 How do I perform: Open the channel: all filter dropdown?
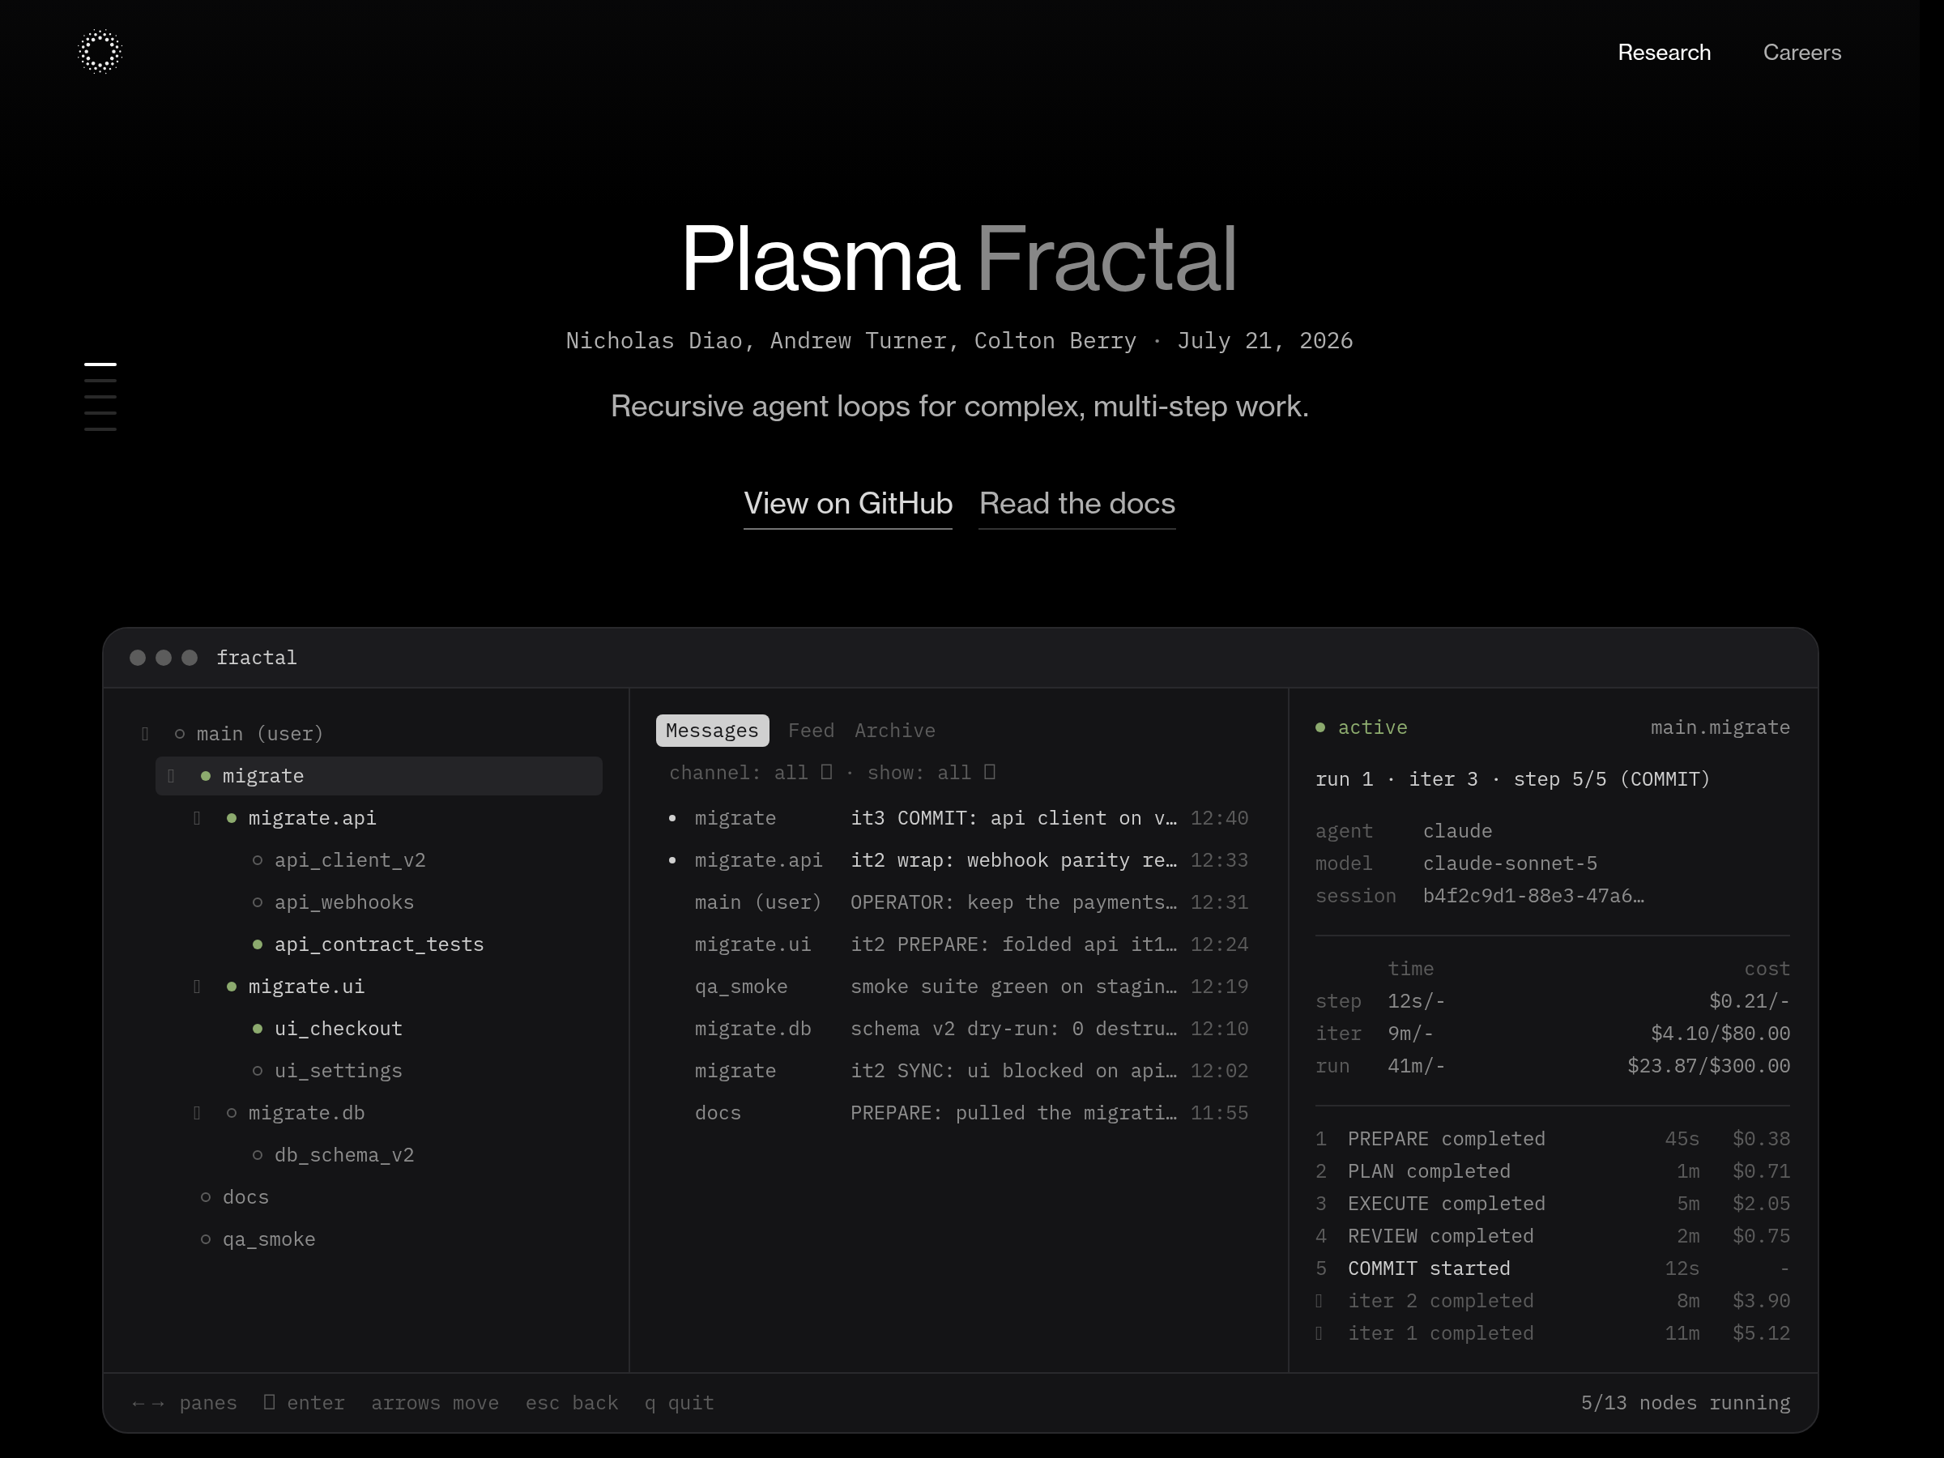tap(751, 773)
